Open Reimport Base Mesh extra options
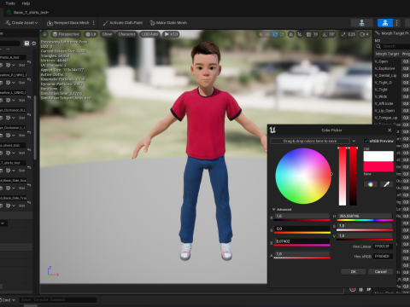Viewport: 410px width, 307px height. pos(94,23)
